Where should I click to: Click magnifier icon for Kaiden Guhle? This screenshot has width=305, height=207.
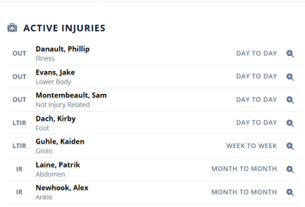[290, 146]
